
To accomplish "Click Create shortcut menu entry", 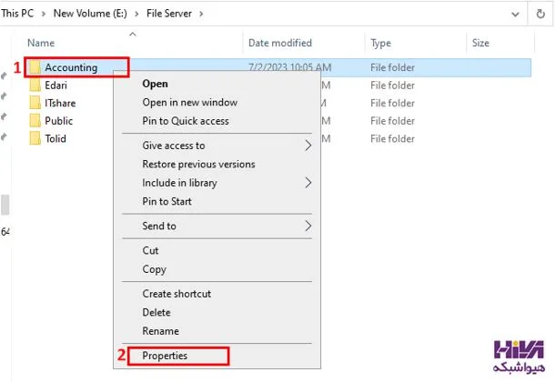I will [177, 294].
